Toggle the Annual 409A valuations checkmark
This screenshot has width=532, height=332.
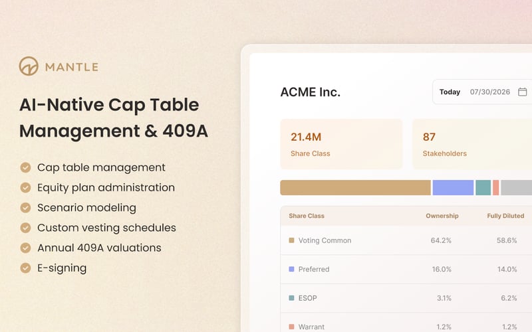tap(25, 248)
